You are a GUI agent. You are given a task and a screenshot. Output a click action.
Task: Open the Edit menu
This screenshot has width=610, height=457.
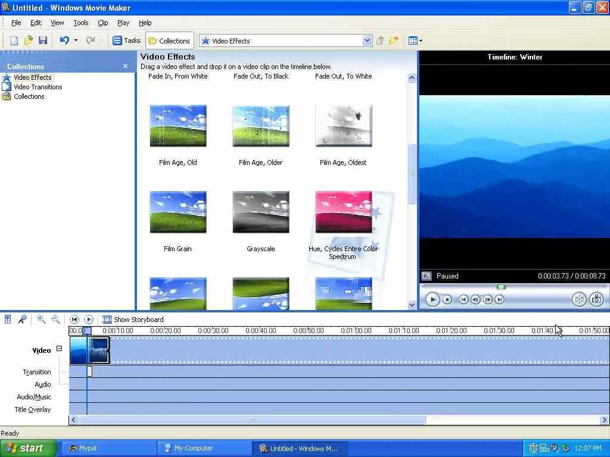click(36, 23)
